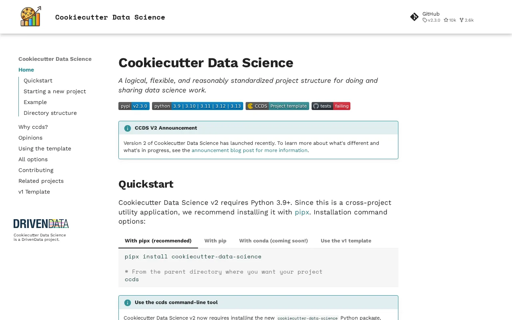The height and width of the screenshot is (320, 512).
Task: Click the tests failing badge
Action: 331,106
